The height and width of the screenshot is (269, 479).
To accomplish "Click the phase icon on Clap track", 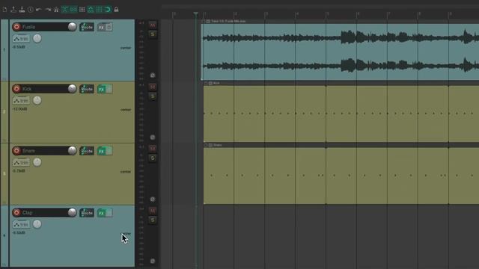I will pyautogui.click(x=153, y=262).
